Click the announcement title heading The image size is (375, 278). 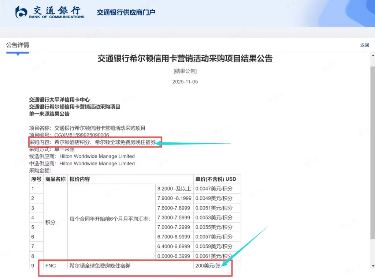click(185, 59)
